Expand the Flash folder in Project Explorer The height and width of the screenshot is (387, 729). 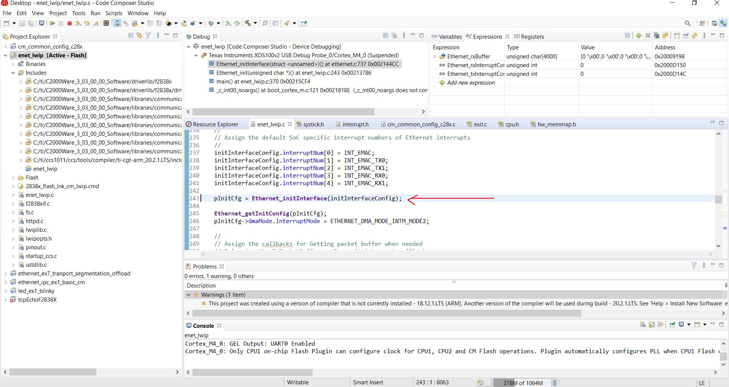13,178
